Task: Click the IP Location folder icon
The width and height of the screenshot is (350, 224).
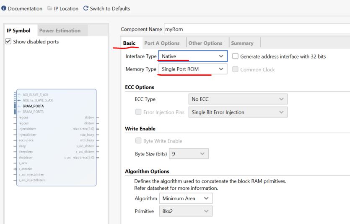Action: pos(50,9)
